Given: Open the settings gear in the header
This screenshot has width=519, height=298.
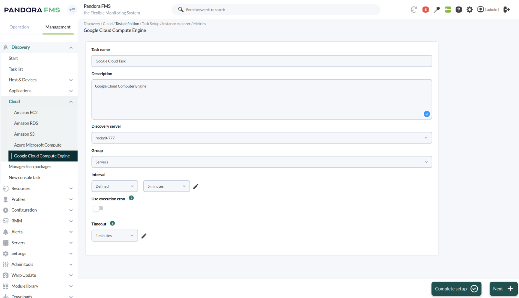Looking at the screenshot, I should [x=469, y=9].
